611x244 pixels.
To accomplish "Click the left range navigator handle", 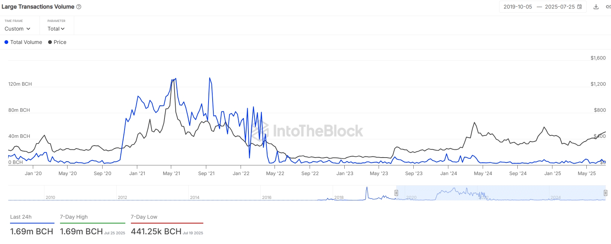I will click(x=396, y=193).
